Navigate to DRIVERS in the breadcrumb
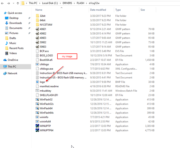Image resolution: width=180 pixels, height=148 pixels. pyautogui.click(x=67, y=3)
